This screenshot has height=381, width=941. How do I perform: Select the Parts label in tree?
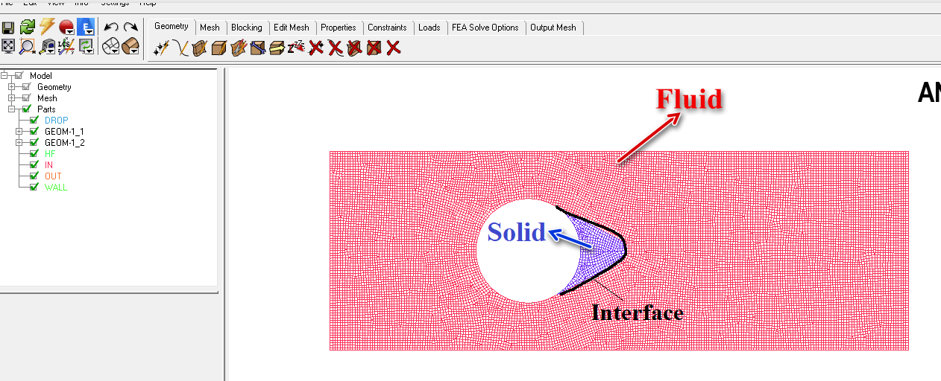pos(46,109)
